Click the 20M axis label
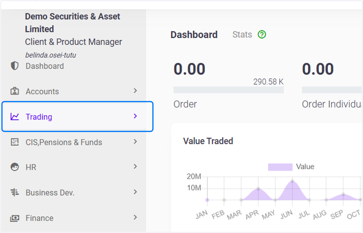 click(194, 176)
